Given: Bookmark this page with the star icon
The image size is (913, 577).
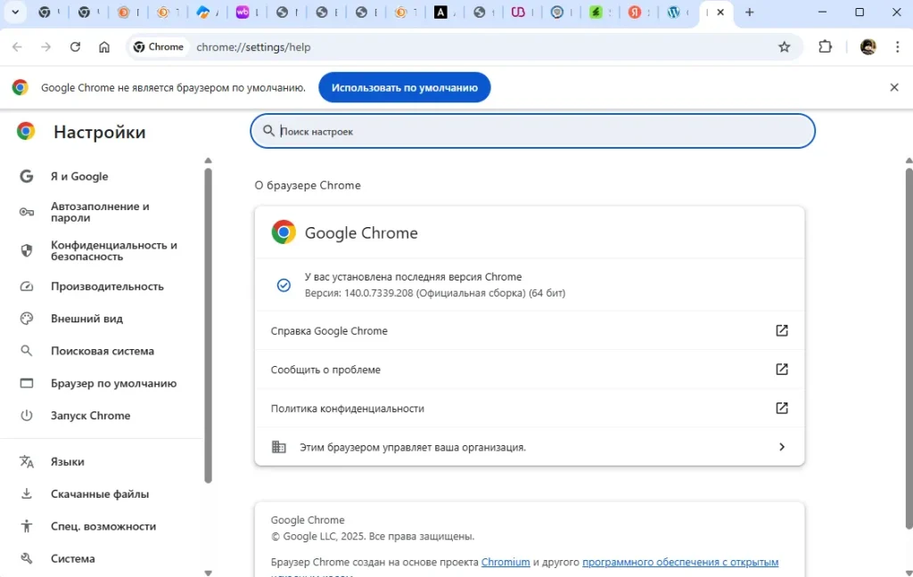Looking at the screenshot, I should tap(785, 47).
